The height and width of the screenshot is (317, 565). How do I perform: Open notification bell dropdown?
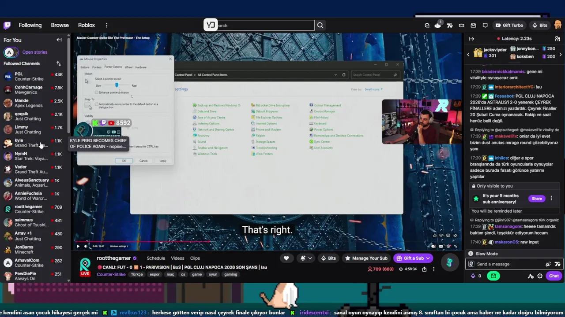[306, 258]
